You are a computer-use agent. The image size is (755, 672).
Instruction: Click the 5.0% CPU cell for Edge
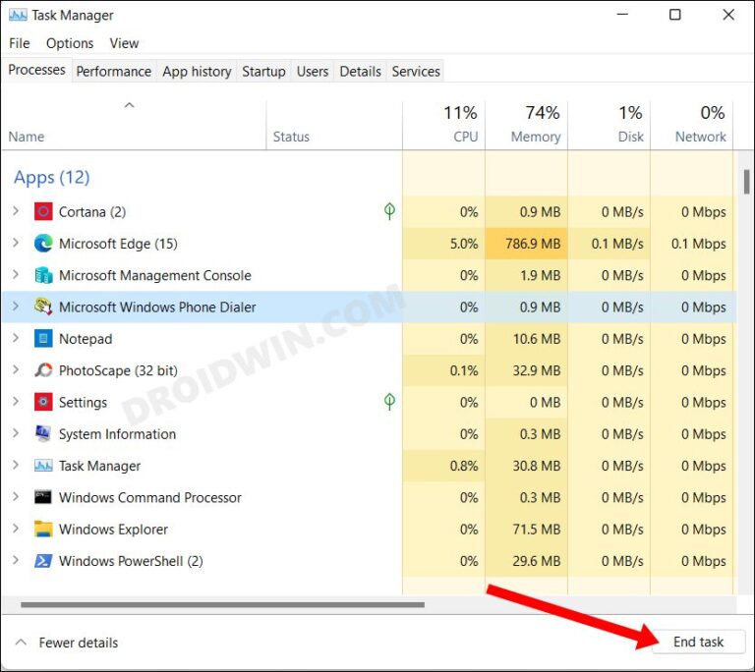point(444,244)
